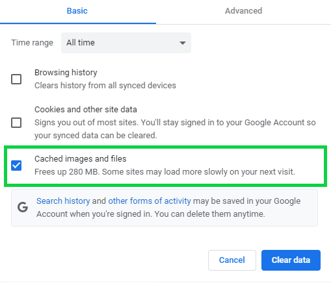Switch to the Advanced tab
Viewport: 331px width, 283px height.
pyautogui.click(x=243, y=11)
